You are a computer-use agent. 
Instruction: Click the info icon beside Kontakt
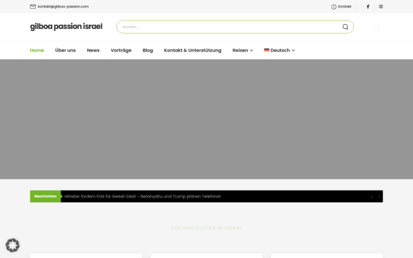[x=334, y=7]
